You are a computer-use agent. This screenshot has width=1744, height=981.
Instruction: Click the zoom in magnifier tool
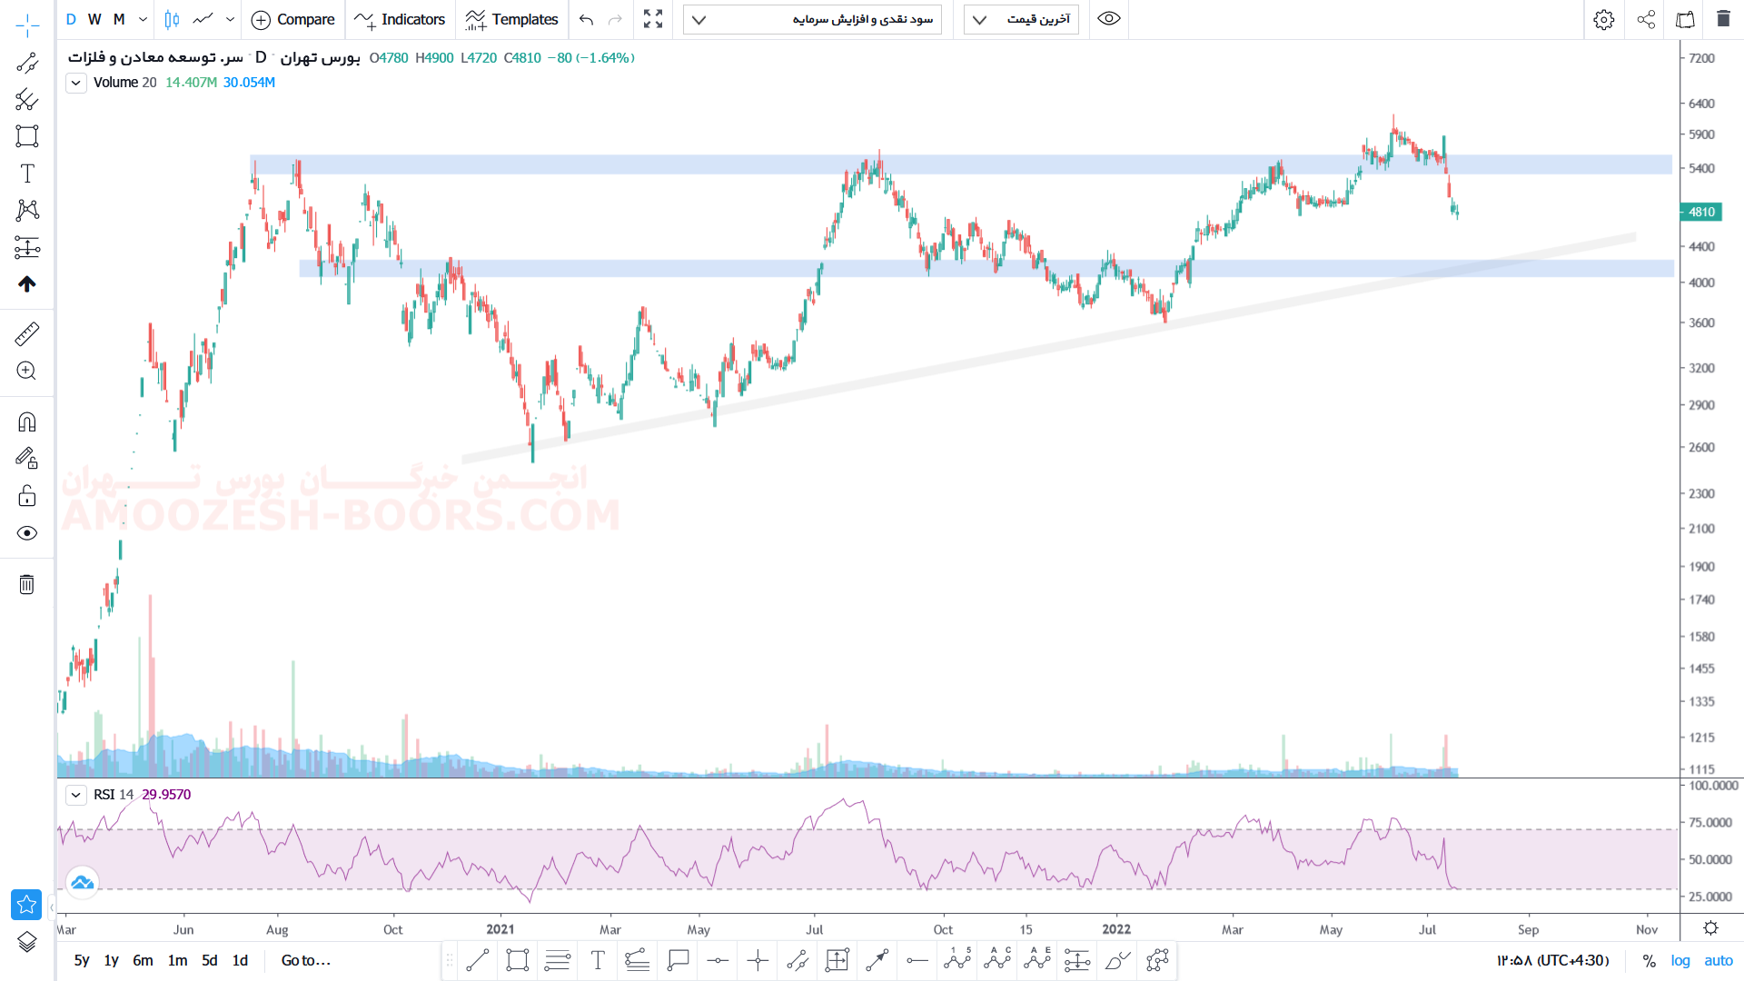pos(27,371)
